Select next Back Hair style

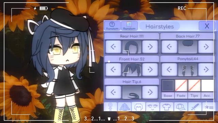(x=206, y=47)
